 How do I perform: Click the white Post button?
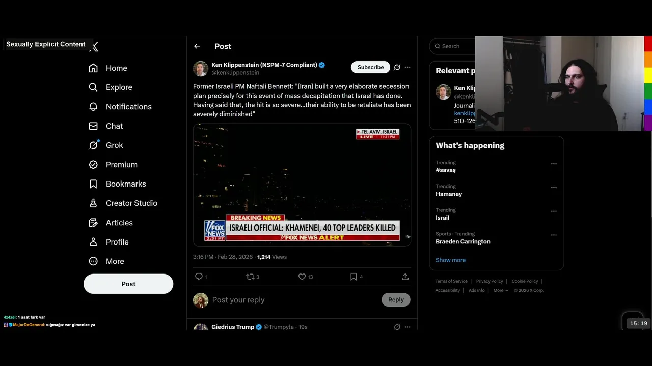point(128,284)
